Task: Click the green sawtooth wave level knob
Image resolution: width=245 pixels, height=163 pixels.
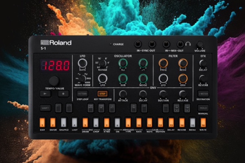Action: tap(143, 63)
